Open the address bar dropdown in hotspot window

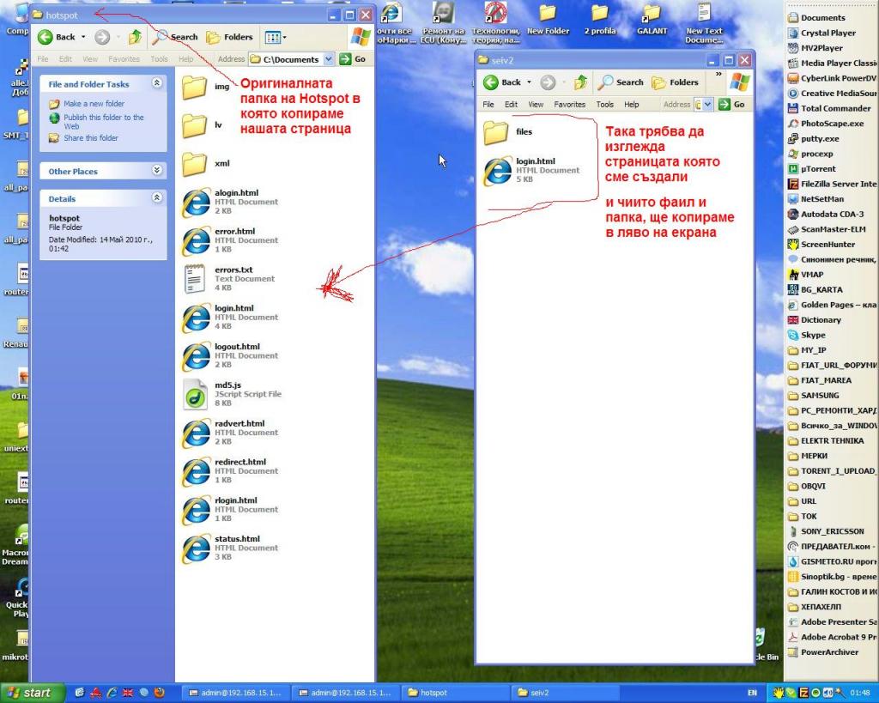329,59
